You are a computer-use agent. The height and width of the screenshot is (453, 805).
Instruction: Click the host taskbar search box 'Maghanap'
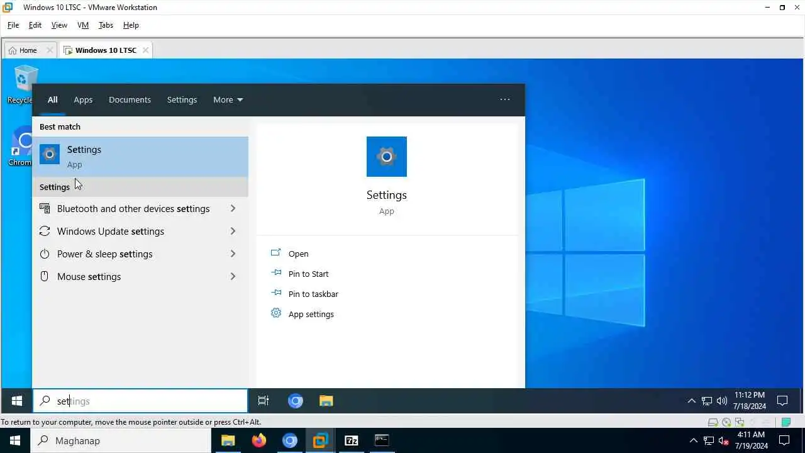point(121,440)
